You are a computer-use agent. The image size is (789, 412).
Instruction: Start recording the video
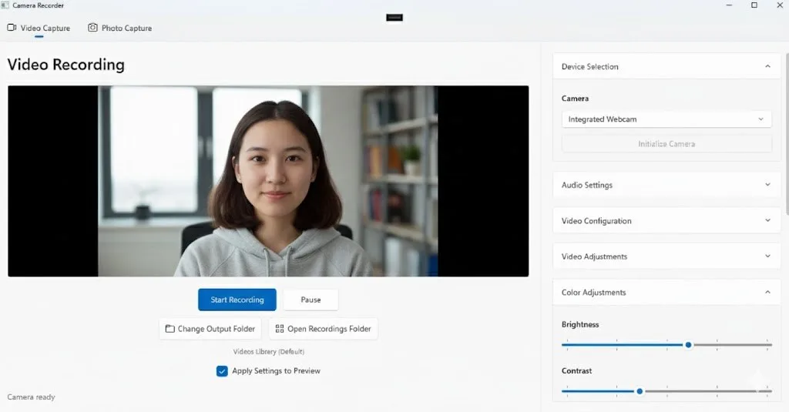click(237, 300)
